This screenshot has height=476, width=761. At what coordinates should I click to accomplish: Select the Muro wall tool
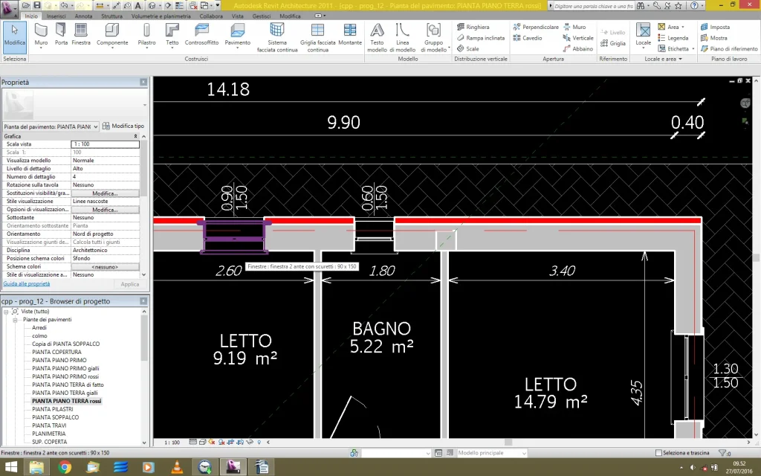pos(42,36)
